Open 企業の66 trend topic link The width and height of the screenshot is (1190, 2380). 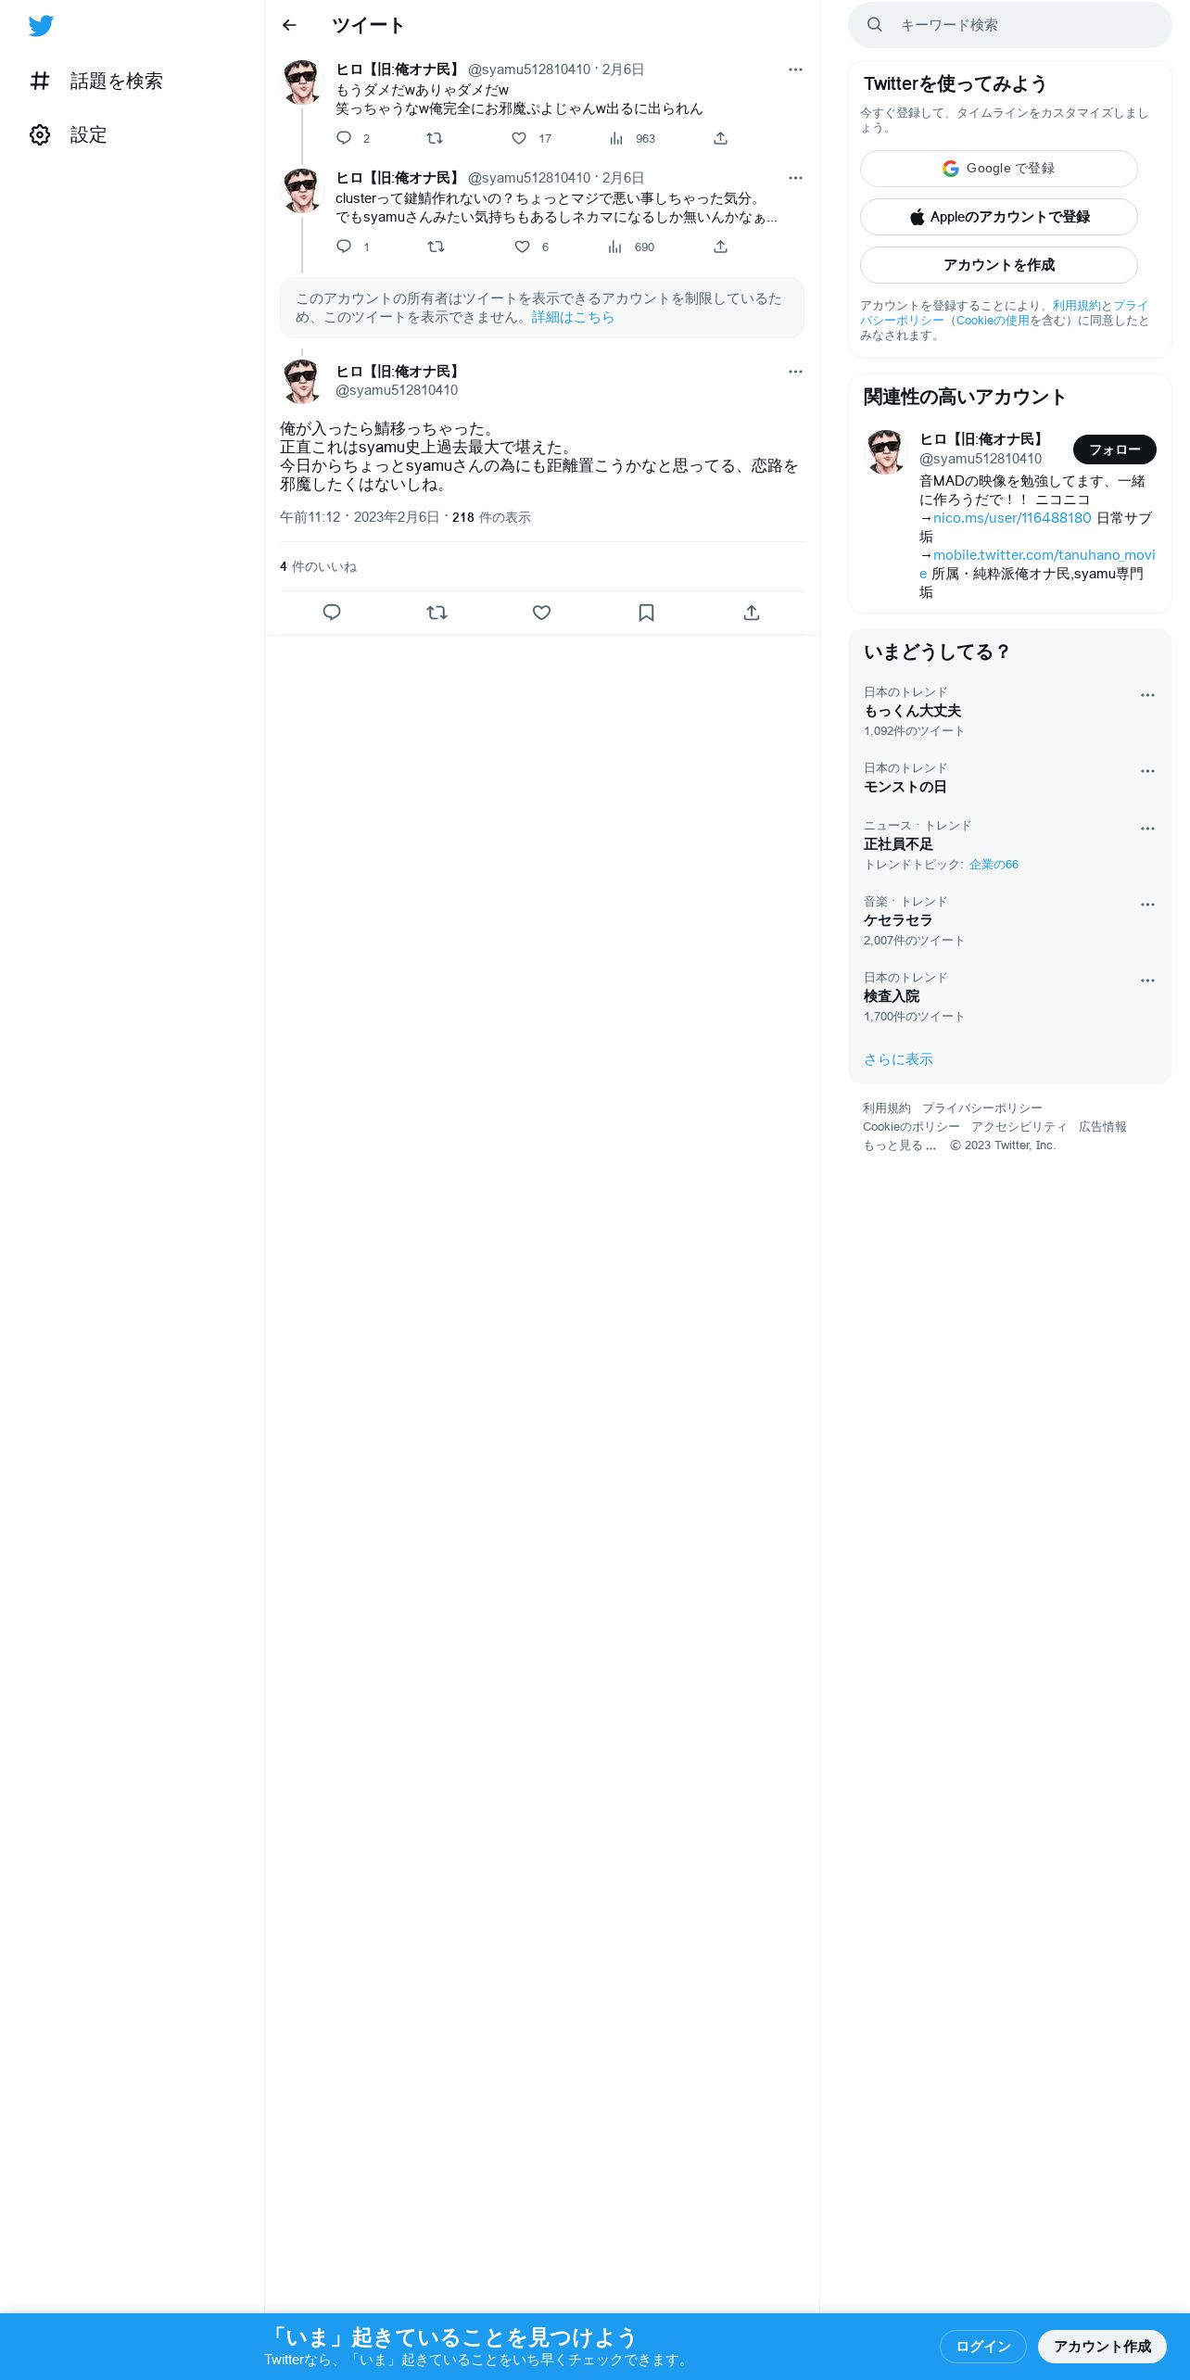pos(994,865)
